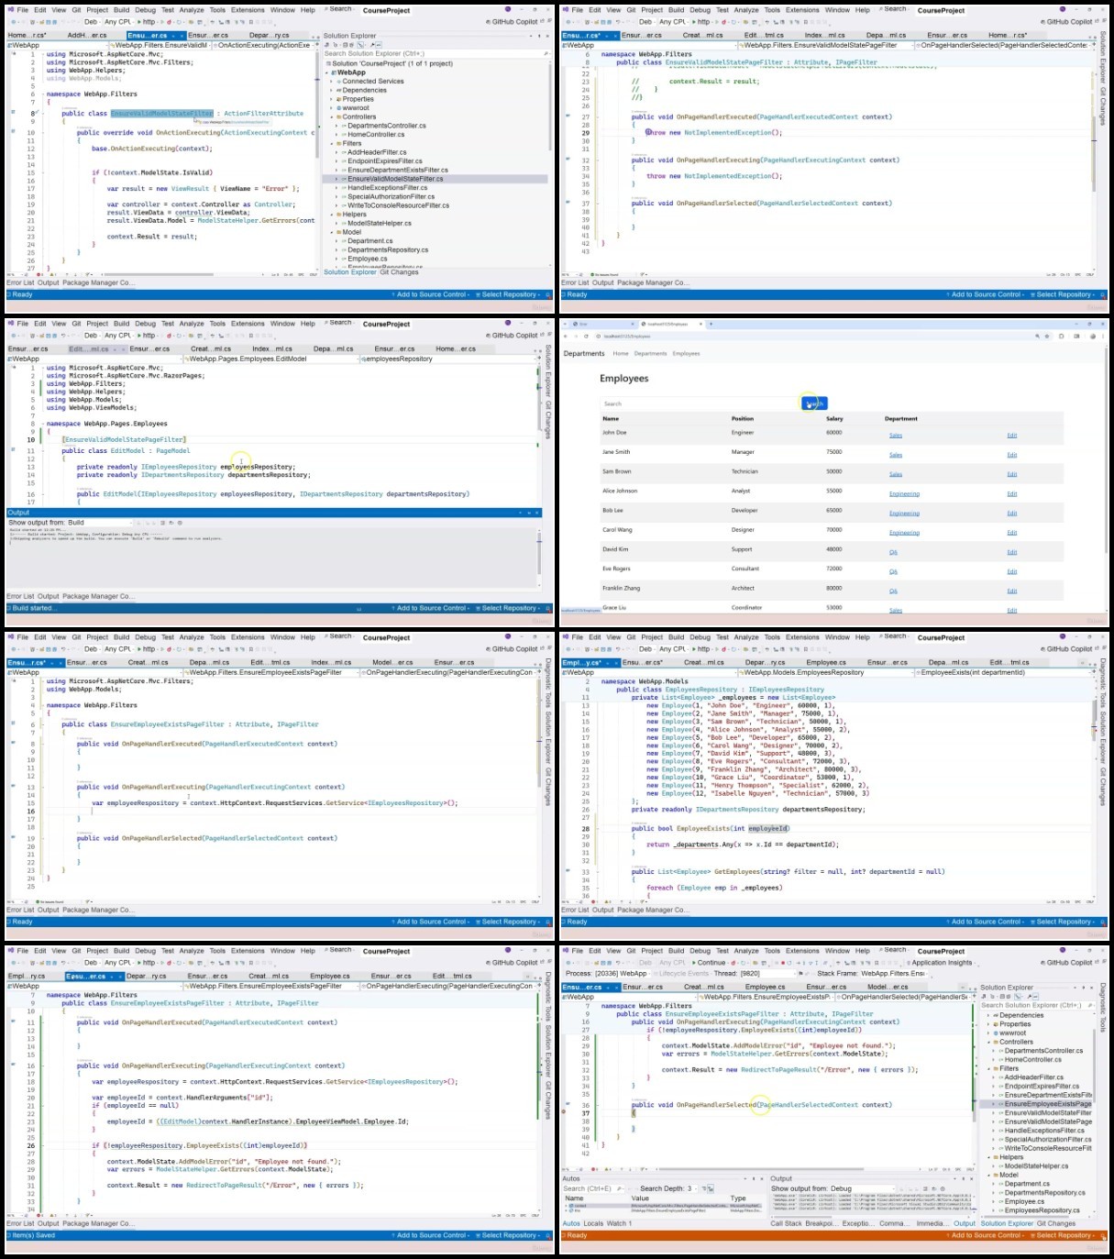The width and height of the screenshot is (1114, 1259).
Task: Click Edit link in Carol Wang row
Action: (1012, 533)
